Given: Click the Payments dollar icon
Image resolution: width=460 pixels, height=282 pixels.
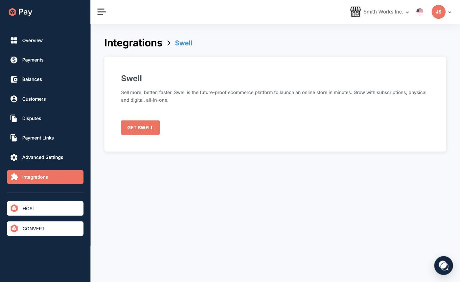Looking at the screenshot, I should click(x=14, y=60).
